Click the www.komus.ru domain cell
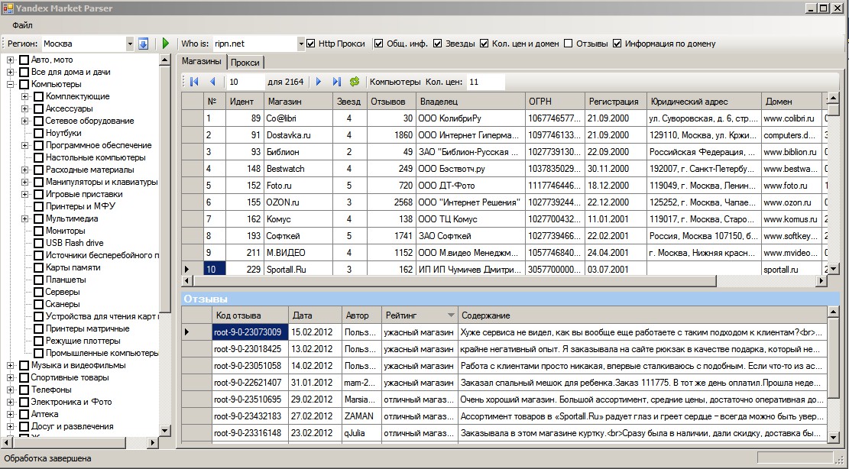The width and height of the screenshot is (849, 469). [x=792, y=219]
